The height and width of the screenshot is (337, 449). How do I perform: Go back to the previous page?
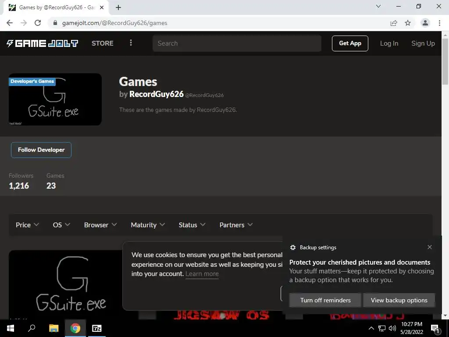point(10,23)
